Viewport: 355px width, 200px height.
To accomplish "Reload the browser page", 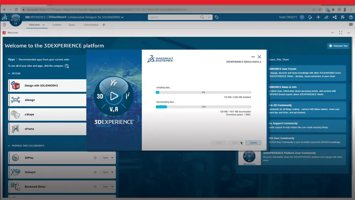I will [16, 10].
